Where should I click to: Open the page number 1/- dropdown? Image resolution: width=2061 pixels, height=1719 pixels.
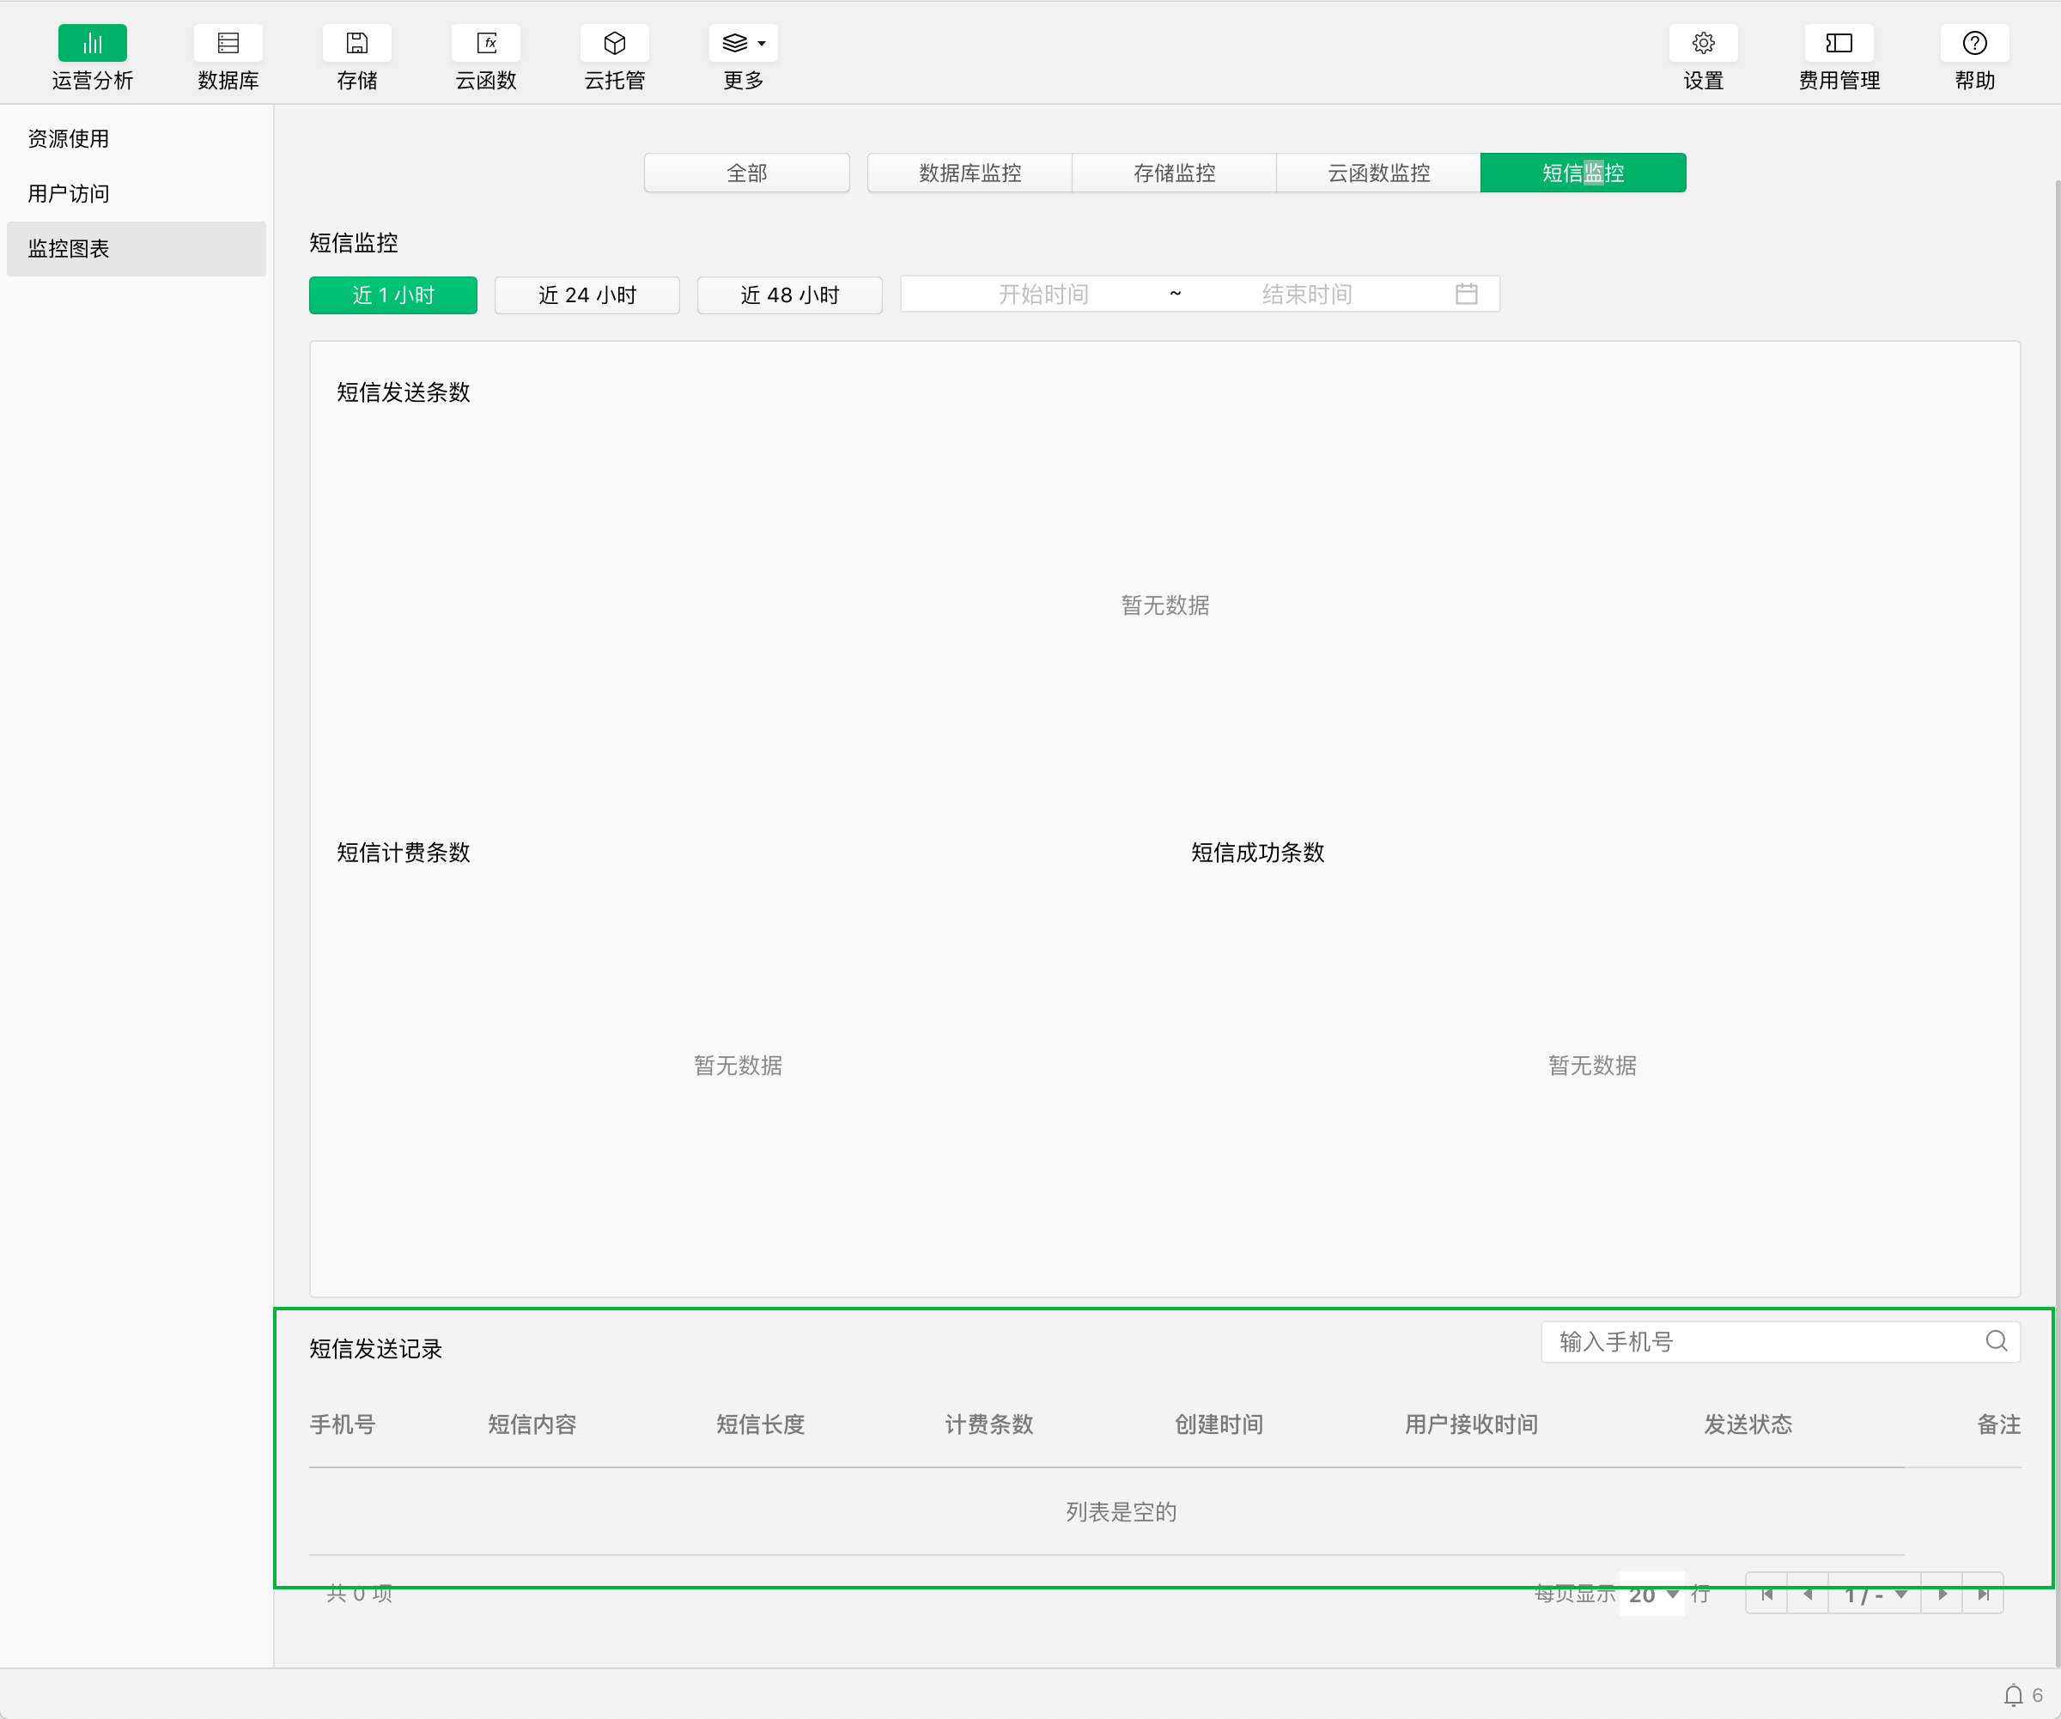[1875, 1594]
